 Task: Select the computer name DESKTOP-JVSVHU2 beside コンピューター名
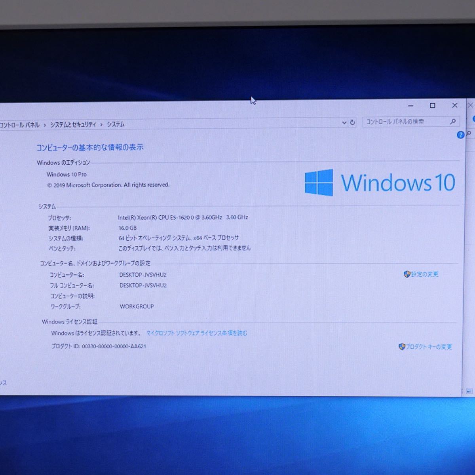click(x=143, y=275)
